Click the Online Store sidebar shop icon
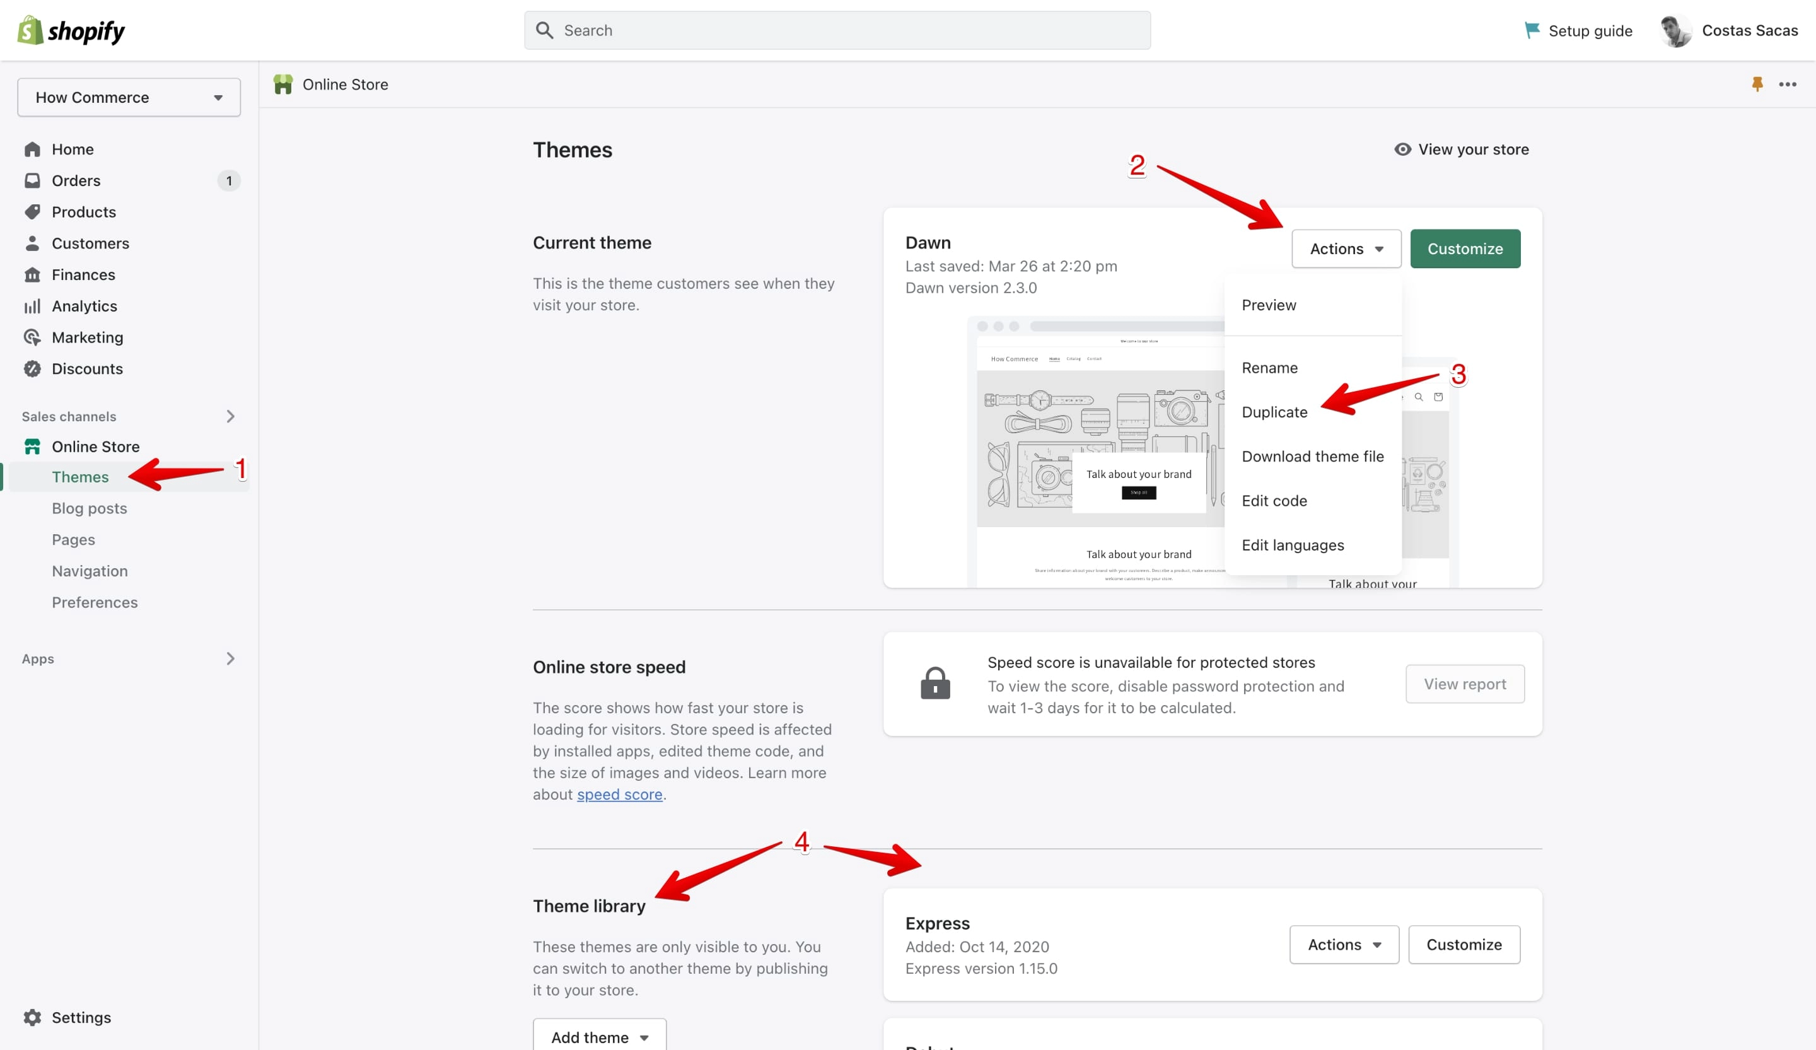 (x=32, y=447)
